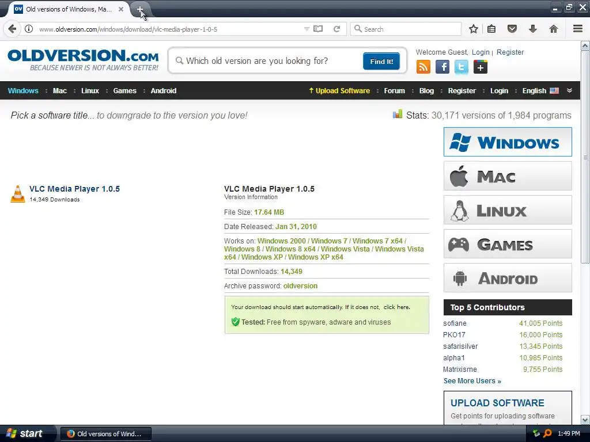Click the VLC cone icon
The image size is (590, 442).
(18, 194)
